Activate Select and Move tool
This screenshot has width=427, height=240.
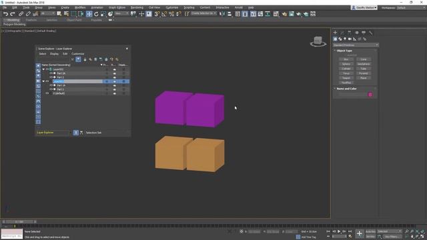(x=89, y=14)
